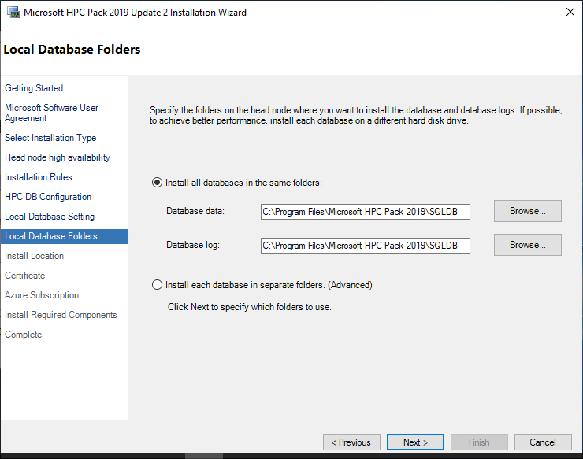Click the Database data: label
The image size is (583, 459).
click(195, 211)
